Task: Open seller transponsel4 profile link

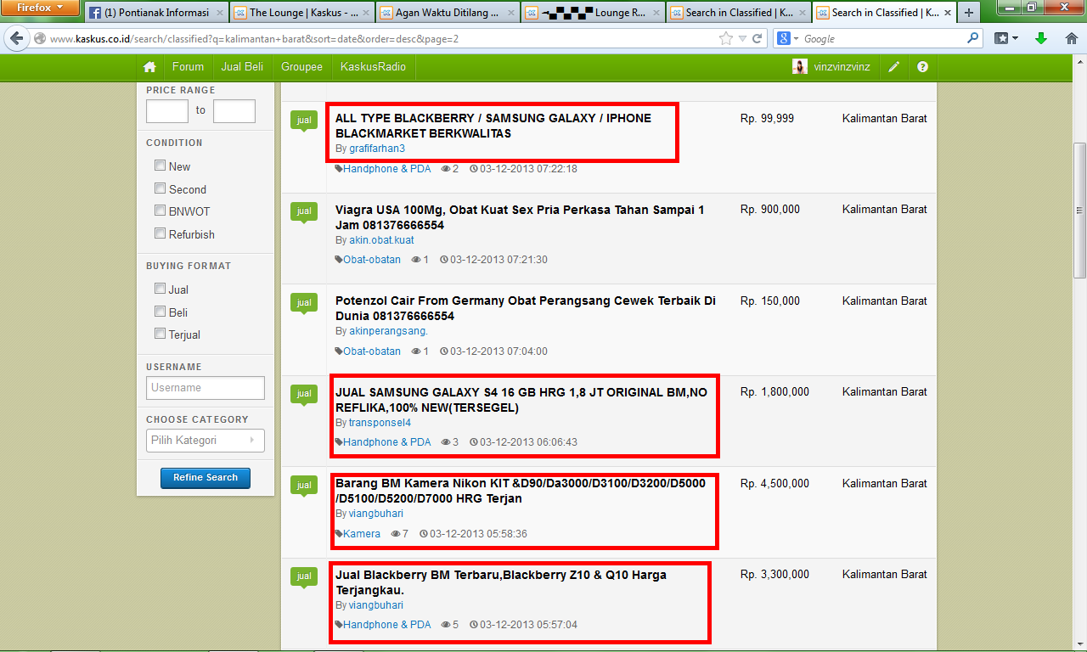Action: click(380, 423)
